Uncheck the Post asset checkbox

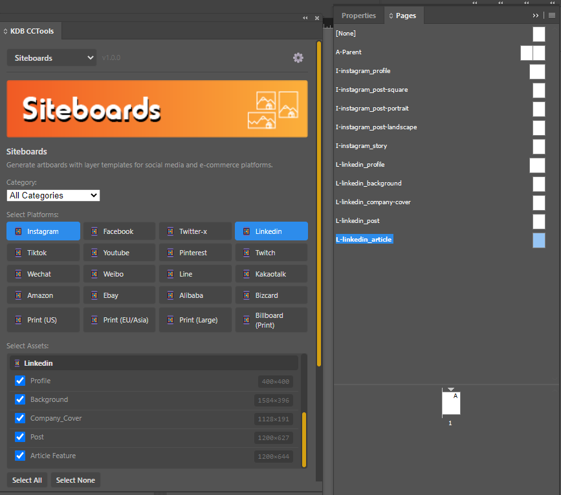pos(20,437)
